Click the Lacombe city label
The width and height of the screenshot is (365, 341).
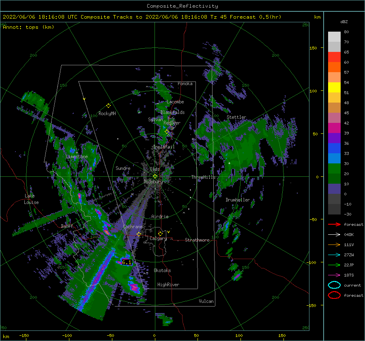tap(175, 102)
